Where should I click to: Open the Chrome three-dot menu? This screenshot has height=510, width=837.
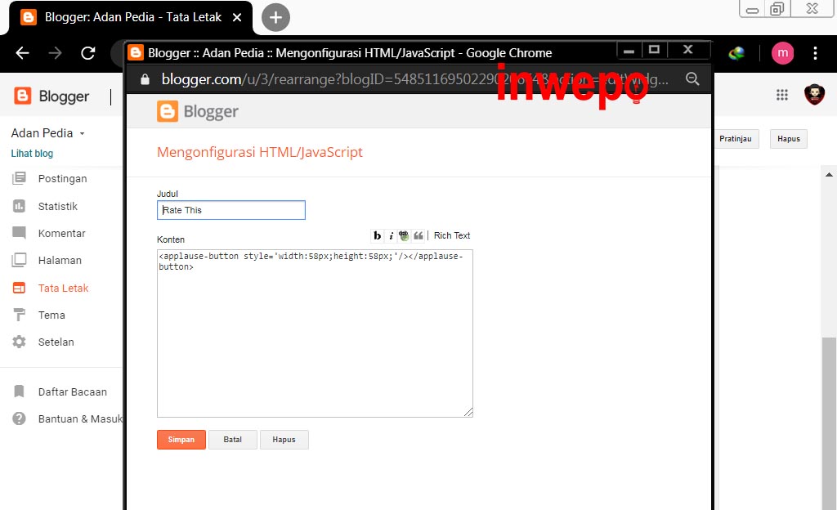(815, 53)
